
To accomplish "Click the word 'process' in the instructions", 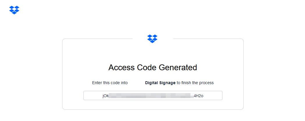I will 206,83.
